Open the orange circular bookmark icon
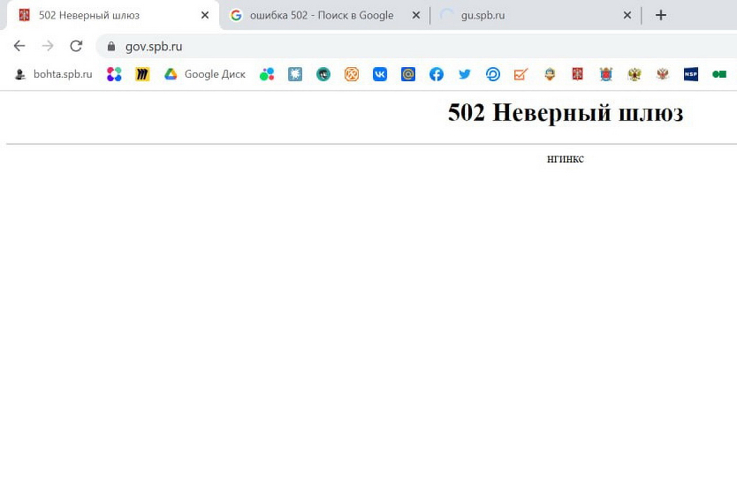Image resolution: width=737 pixels, height=491 pixels. pos(352,74)
